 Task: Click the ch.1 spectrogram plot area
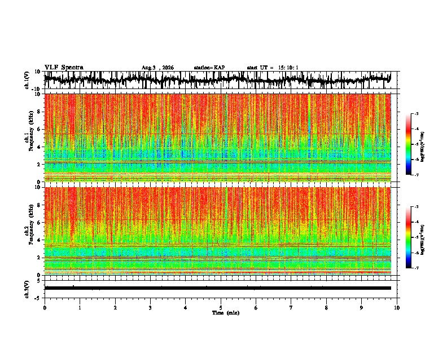pyautogui.click(x=218, y=138)
